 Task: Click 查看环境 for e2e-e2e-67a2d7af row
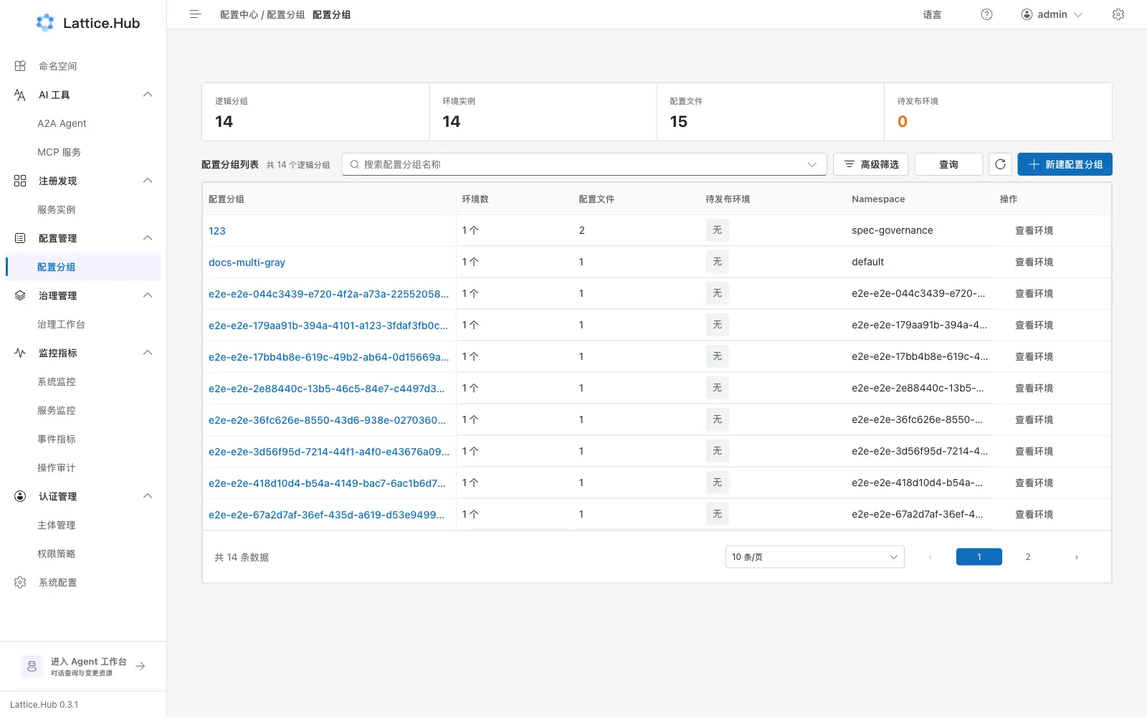[1034, 514]
